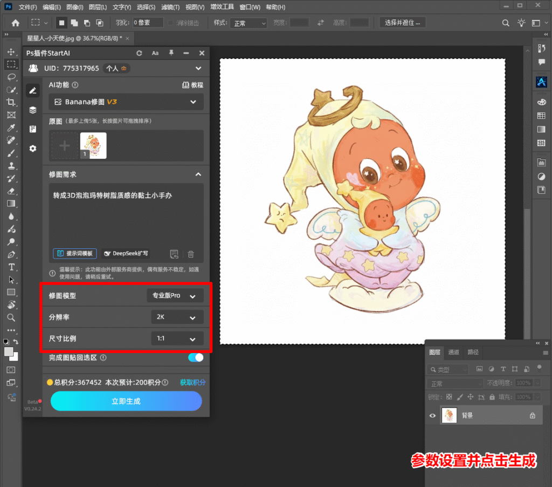The image size is (552, 487).
Task: Select the Clone Stamp tool
Action: click(11, 166)
